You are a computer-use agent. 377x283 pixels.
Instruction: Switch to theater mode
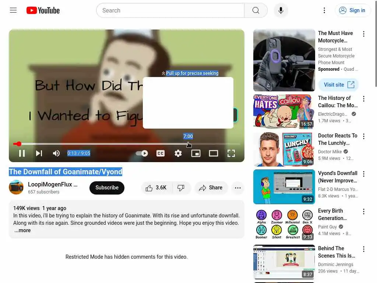pyautogui.click(x=213, y=153)
